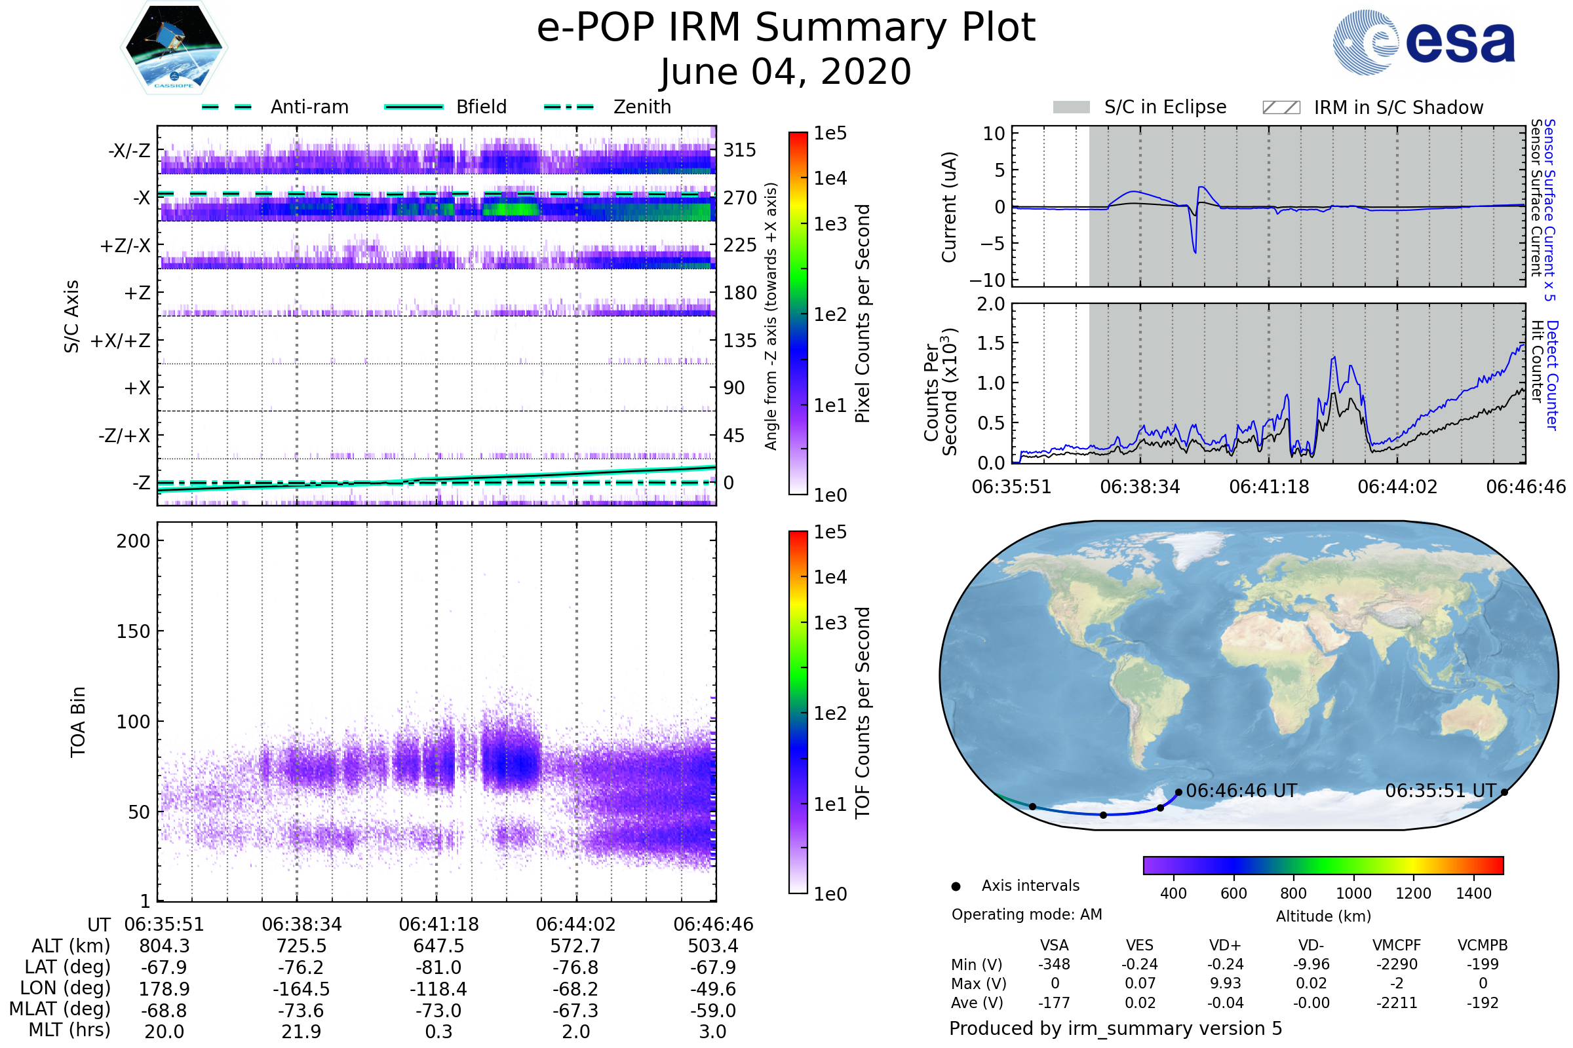The width and height of the screenshot is (1573, 1048).
Task: Click the S/C in Eclipse gray swatch
Action: [1072, 107]
